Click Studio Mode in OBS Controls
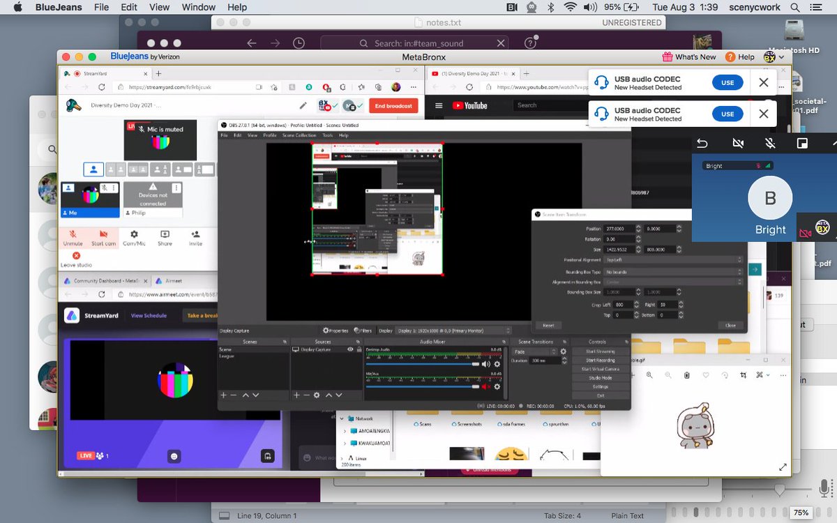837x523 pixels. [x=601, y=378]
